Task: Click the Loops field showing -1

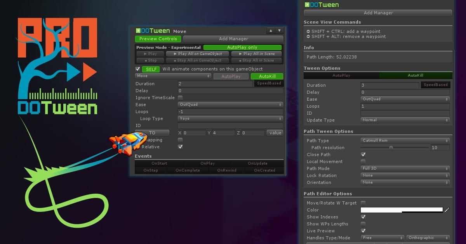Action: click(x=230, y=112)
